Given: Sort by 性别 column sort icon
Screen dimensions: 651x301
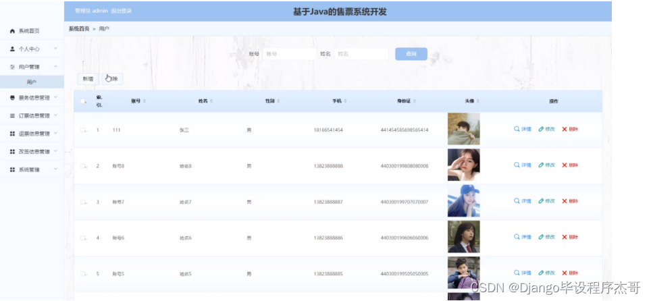Looking at the screenshot, I should point(279,101).
